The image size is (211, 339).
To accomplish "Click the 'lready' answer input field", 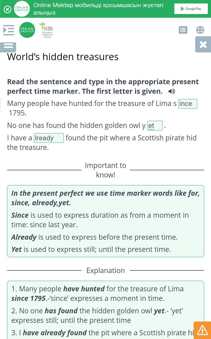I will [49, 138].
